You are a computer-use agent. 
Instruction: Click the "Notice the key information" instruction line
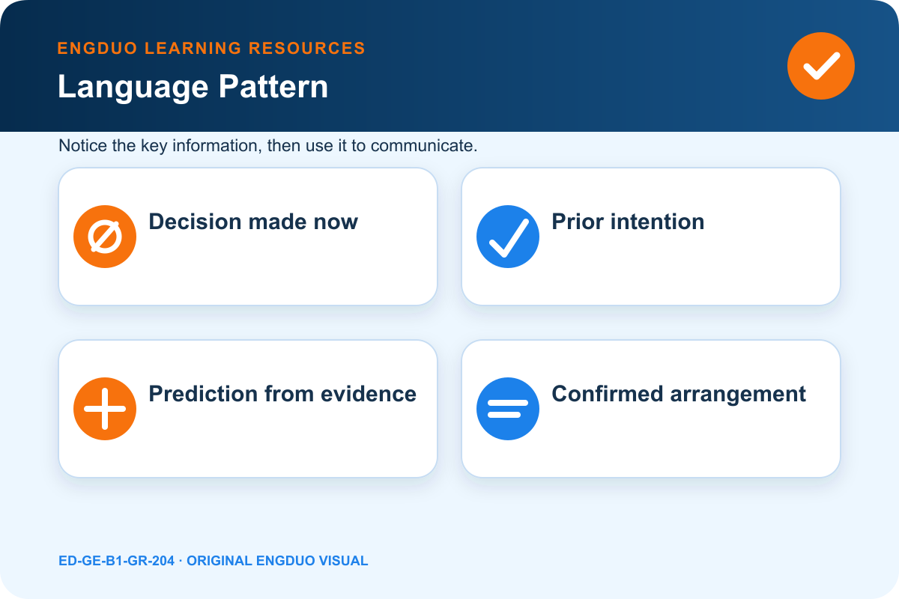point(268,145)
